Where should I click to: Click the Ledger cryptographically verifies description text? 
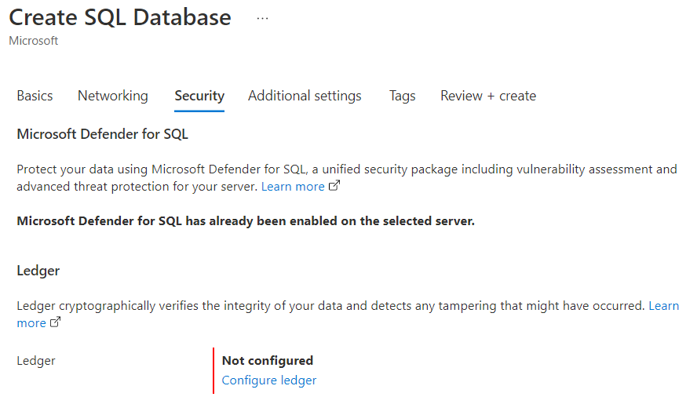pyautogui.click(x=330, y=306)
